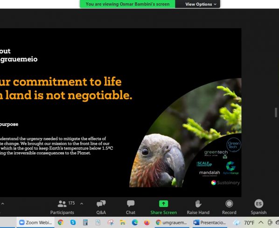Toggle Spanish interpretation (ES icon)
279x228 pixels.
pyautogui.click(x=258, y=207)
